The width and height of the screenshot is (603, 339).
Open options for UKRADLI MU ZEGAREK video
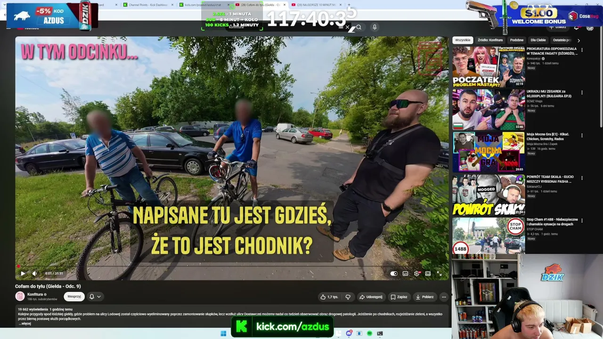coord(582,93)
